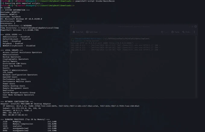205x132 pixels.
Task: Click the New Tab icon in background terminal
Action: click(x=74, y=32)
